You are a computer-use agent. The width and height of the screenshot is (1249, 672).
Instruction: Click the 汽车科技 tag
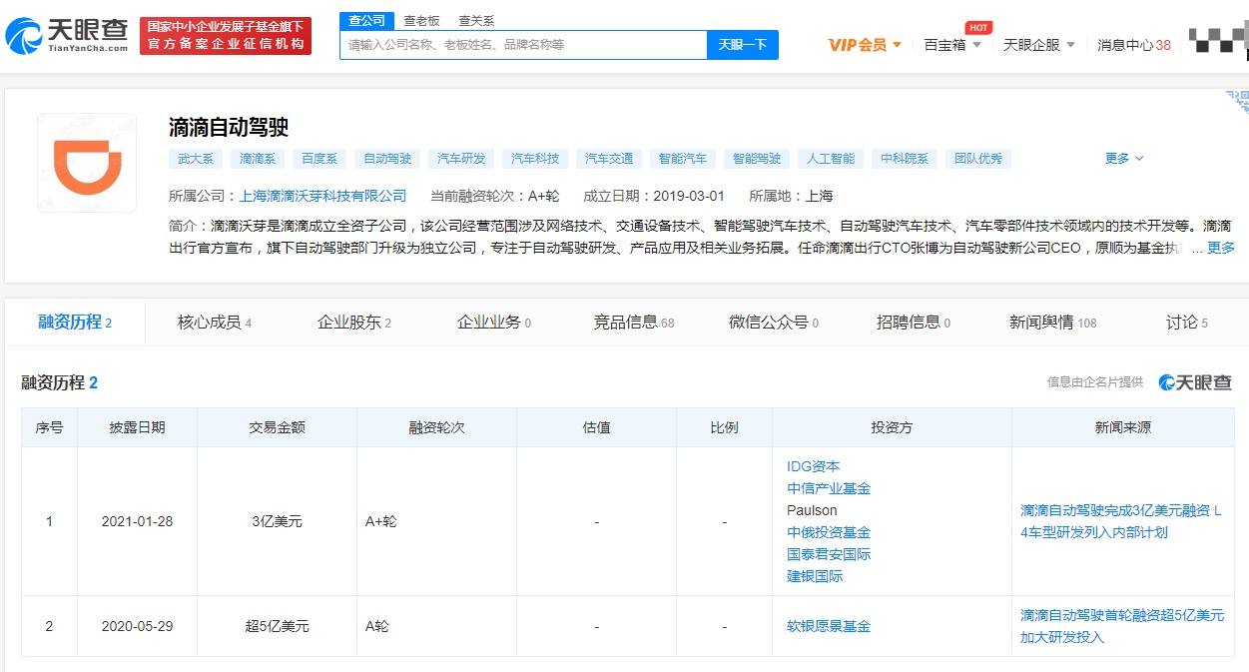tap(535, 159)
